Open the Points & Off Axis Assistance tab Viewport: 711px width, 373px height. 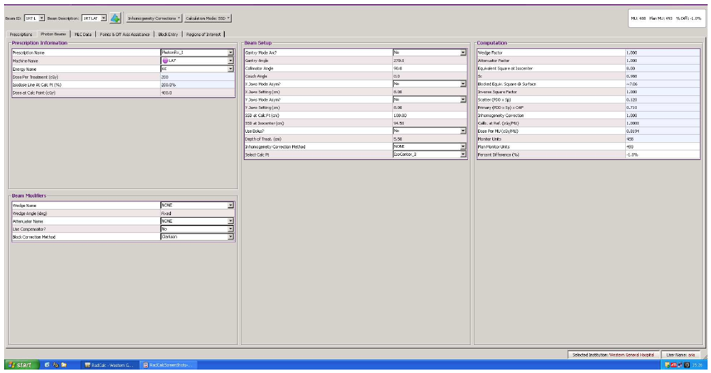[125, 35]
